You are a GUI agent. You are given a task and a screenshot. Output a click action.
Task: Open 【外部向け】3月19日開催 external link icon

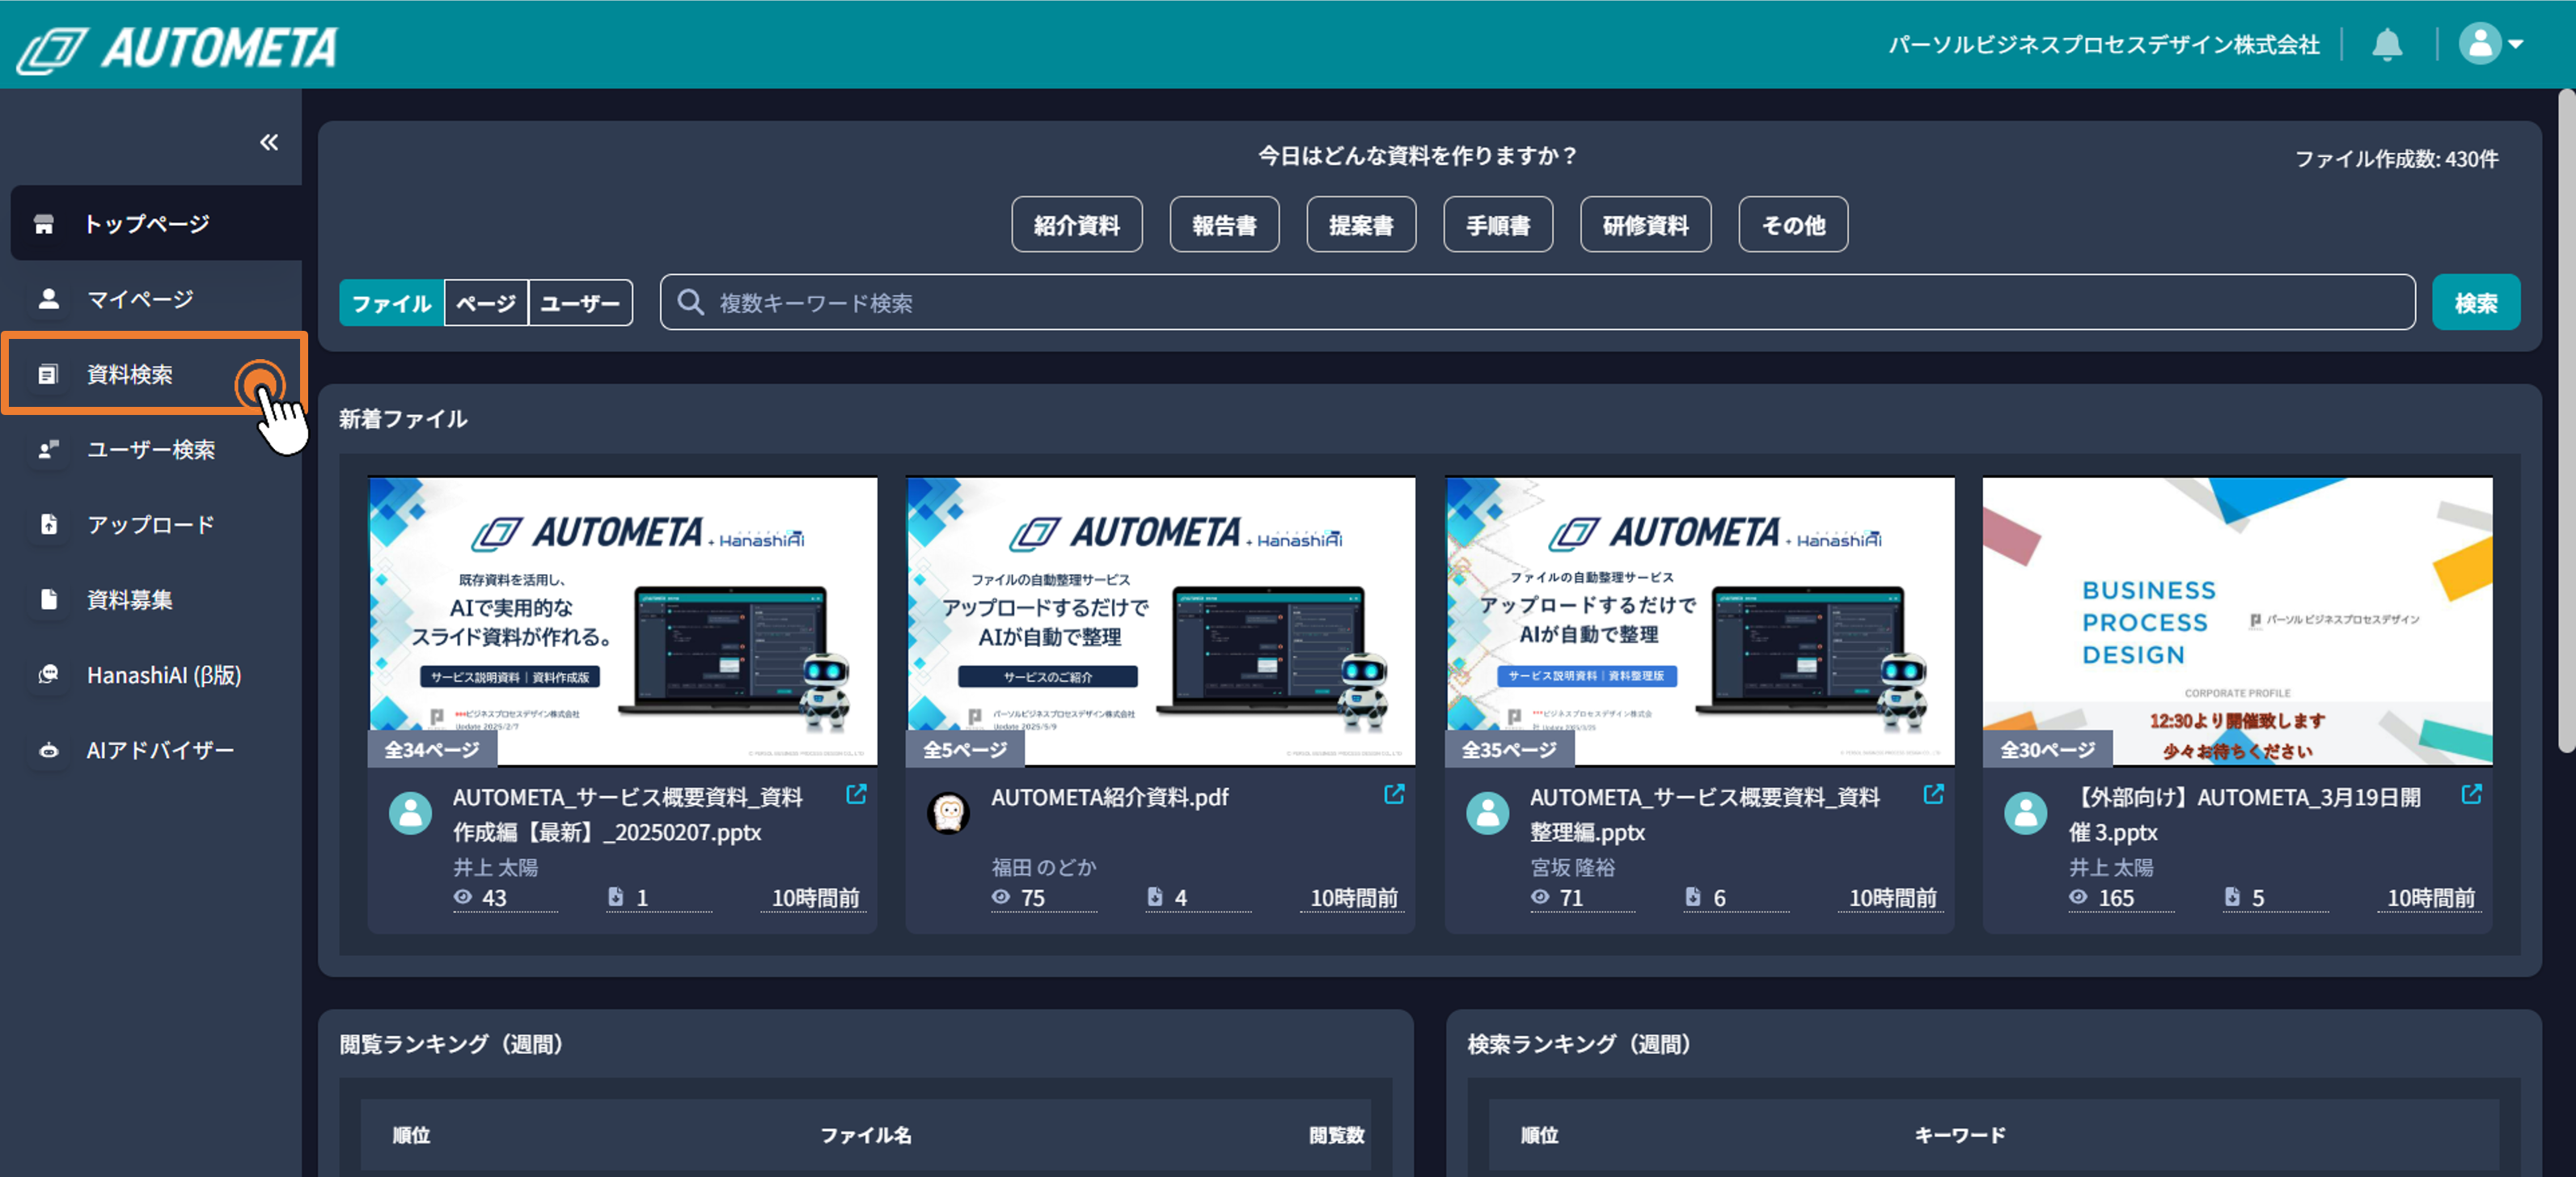[x=2471, y=794]
